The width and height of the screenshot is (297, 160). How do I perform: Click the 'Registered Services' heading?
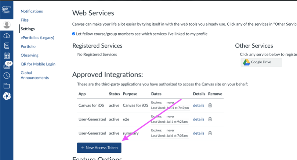[97, 46]
